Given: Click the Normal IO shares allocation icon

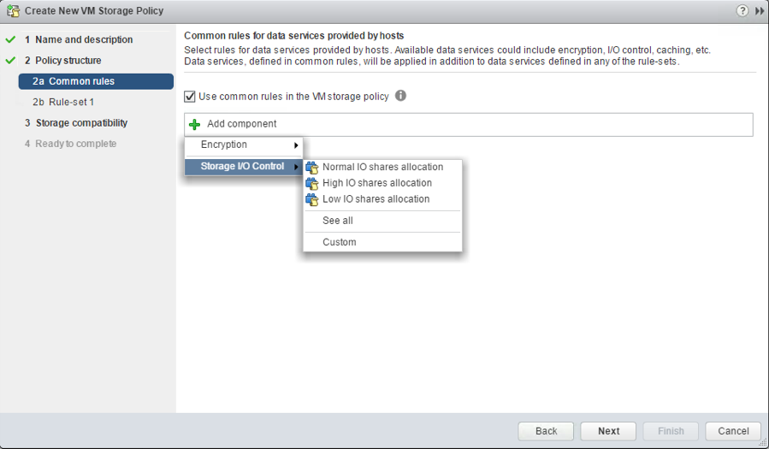Looking at the screenshot, I should pos(311,168).
